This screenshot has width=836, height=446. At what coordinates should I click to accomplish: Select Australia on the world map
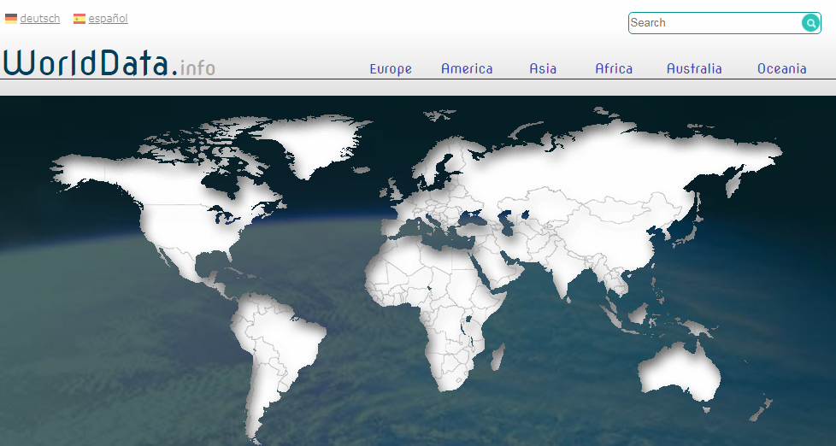point(680,373)
